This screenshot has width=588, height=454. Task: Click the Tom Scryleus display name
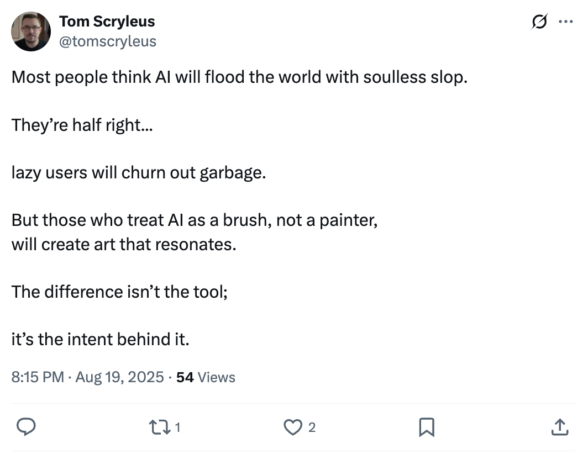(107, 22)
